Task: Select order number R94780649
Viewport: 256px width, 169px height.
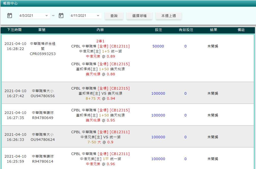Action: 43,118
